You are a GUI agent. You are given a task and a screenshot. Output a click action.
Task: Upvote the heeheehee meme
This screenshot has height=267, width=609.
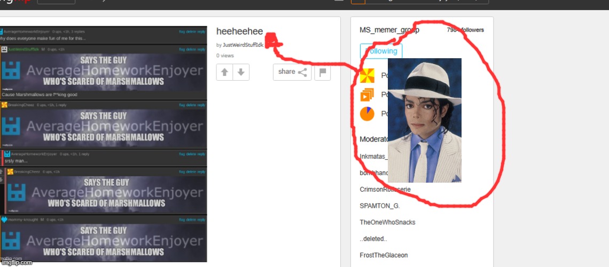tap(225, 72)
